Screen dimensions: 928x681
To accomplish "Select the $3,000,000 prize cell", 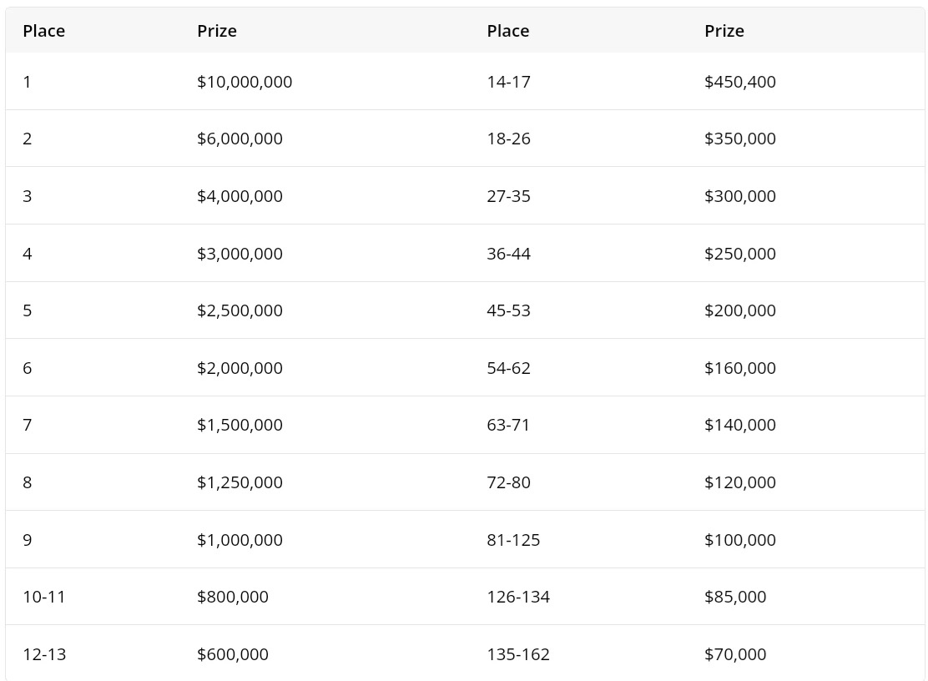I will click(x=240, y=254).
